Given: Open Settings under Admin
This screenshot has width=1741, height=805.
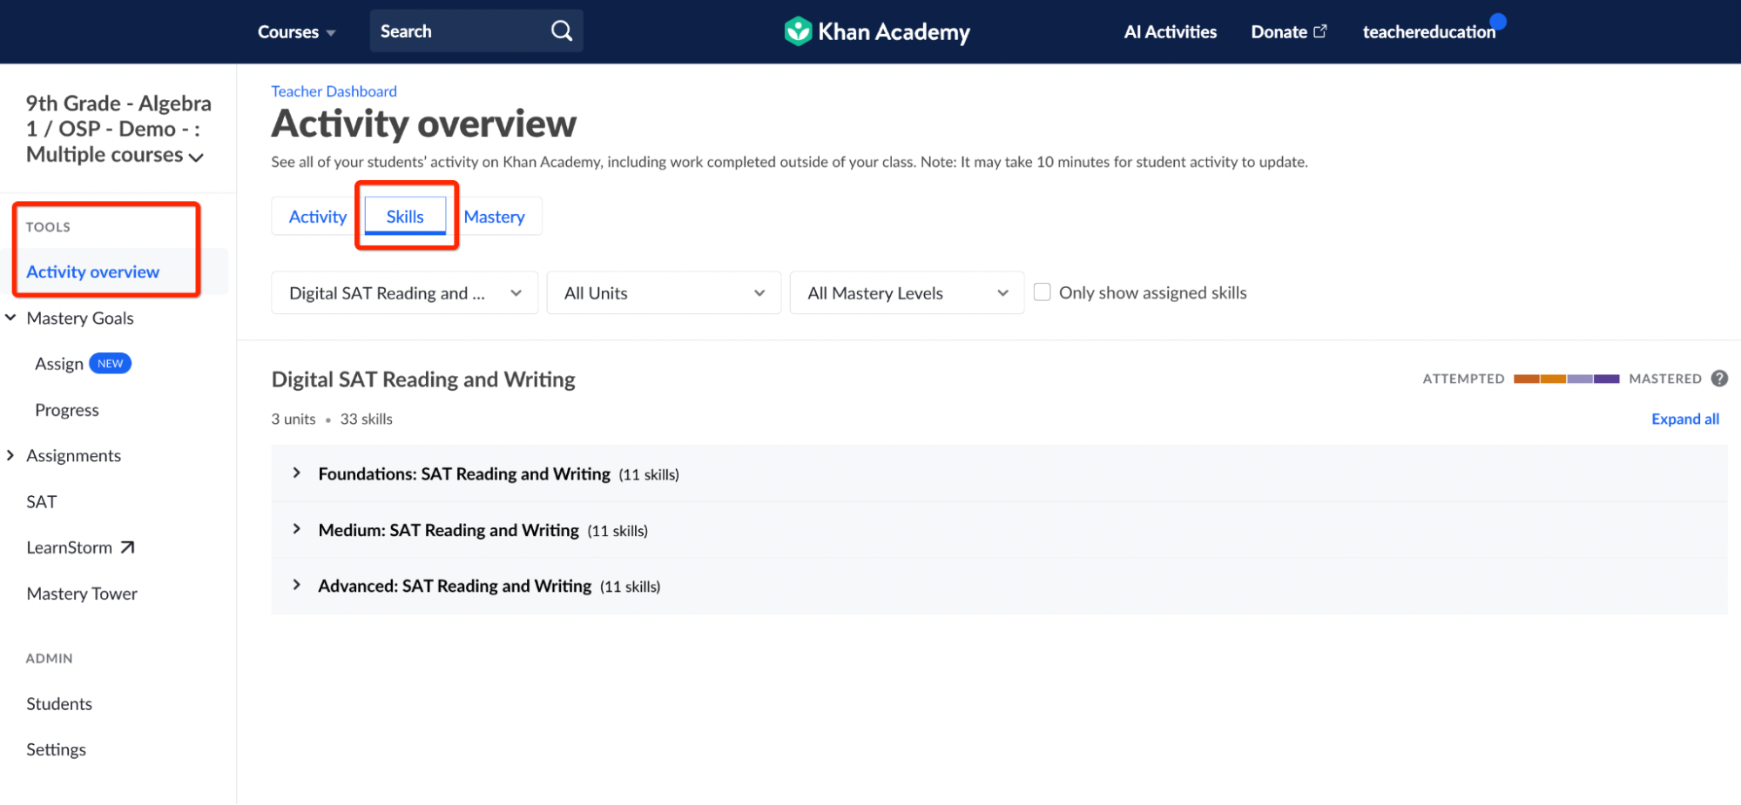Looking at the screenshot, I should pyautogui.click(x=56, y=749).
